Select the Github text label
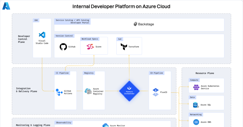The image size is (243, 127). click(72, 47)
